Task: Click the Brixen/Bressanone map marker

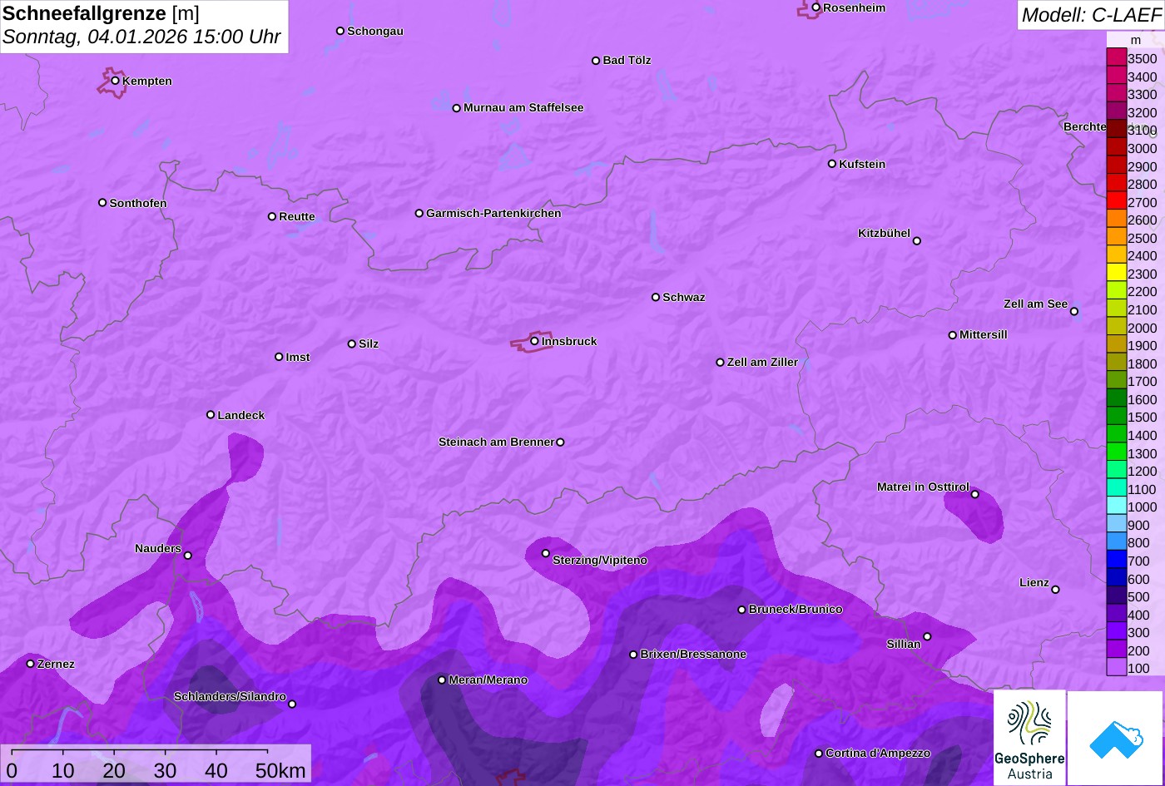Action: point(633,655)
